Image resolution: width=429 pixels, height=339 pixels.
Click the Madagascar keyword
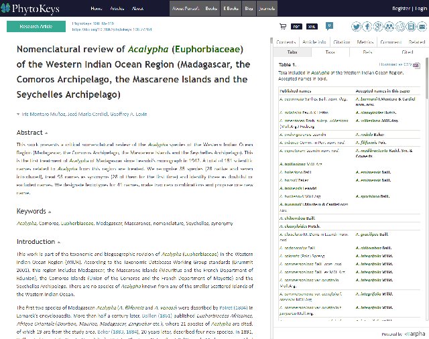pyautogui.click(x=109, y=223)
